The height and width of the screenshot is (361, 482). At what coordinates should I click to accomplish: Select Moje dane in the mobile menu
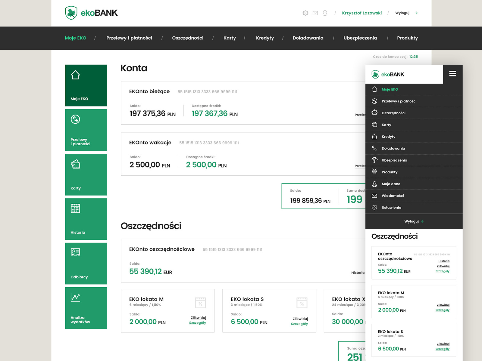click(x=391, y=184)
